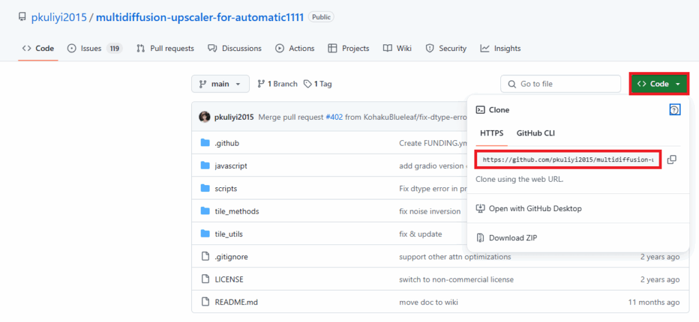Open 'Fix dtype error' commit message
This screenshot has height=322, width=699.
click(432, 189)
